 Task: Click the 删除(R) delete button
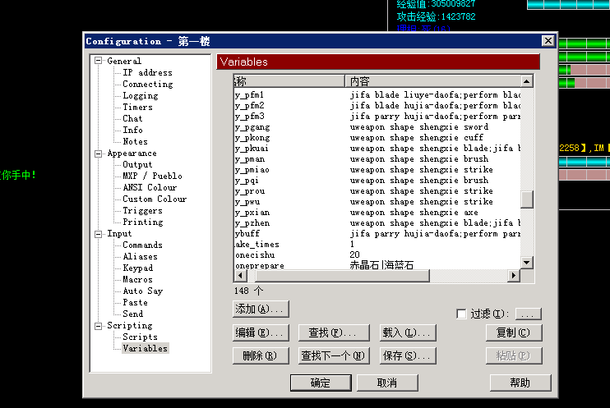(x=261, y=355)
